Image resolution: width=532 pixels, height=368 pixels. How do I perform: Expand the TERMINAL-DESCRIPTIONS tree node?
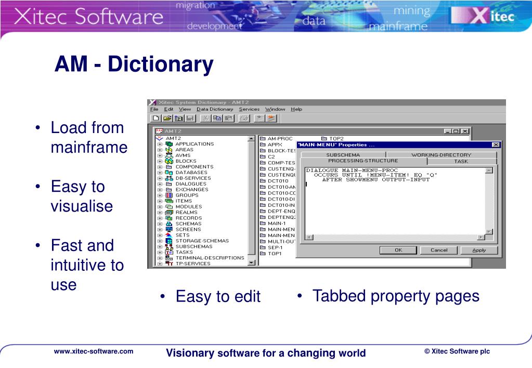[x=160, y=258]
